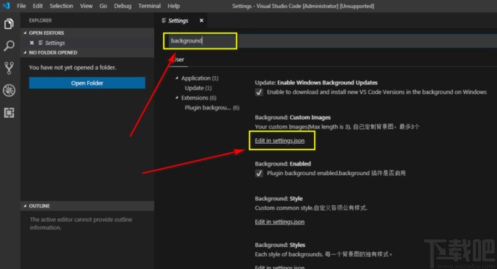Click 'You have not yet opened a folder' text
The width and height of the screenshot is (497, 269).
click(x=73, y=68)
